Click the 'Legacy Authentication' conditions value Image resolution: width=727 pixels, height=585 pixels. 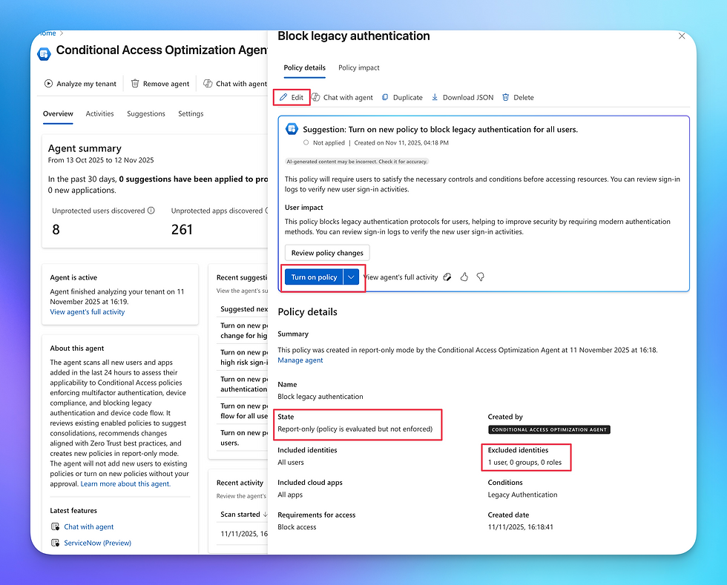pyautogui.click(x=522, y=495)
